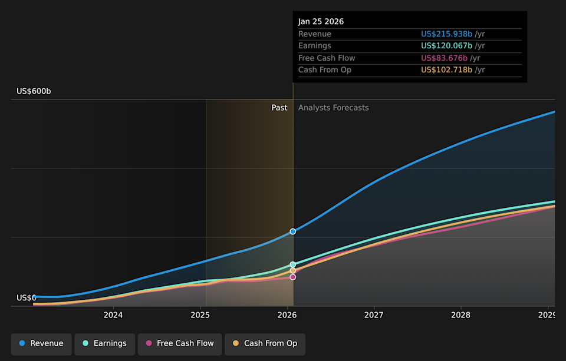Click the US$600b y-axis label
This screenshot has height=361, width=566.
point(33,91)
